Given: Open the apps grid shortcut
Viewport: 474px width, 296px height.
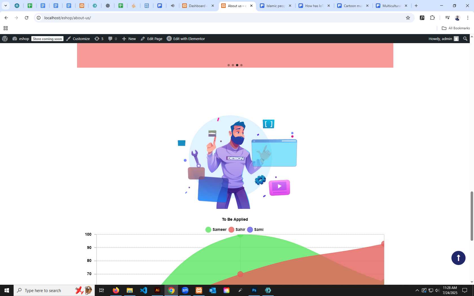Looking at the screenshot, I should click(x=6, y=28).
